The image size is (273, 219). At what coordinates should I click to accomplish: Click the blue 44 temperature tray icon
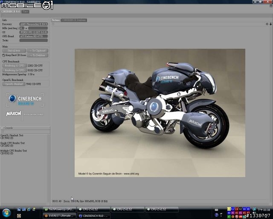244,209
